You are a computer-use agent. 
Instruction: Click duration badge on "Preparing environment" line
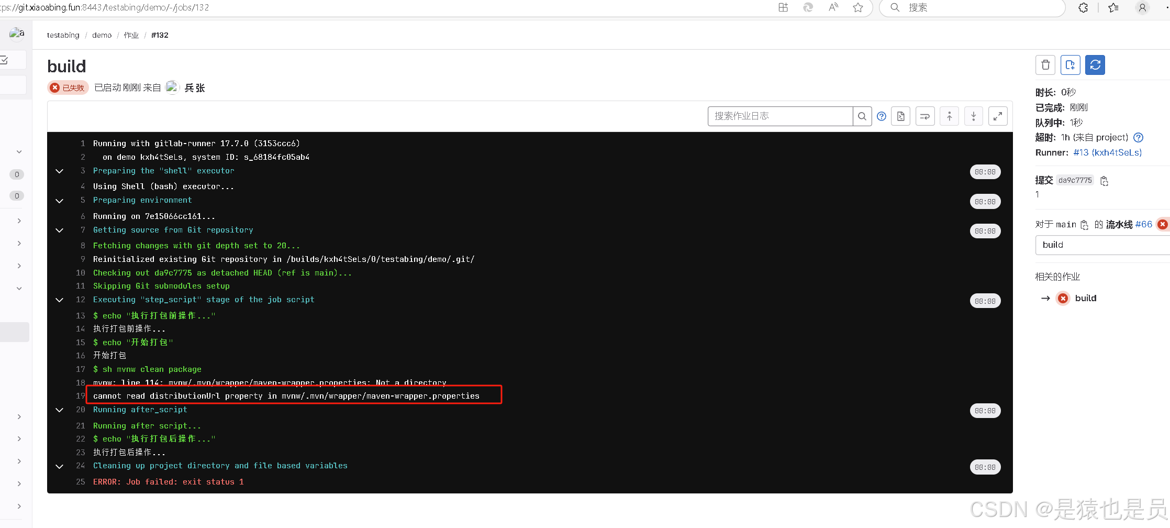pos(985,202)
